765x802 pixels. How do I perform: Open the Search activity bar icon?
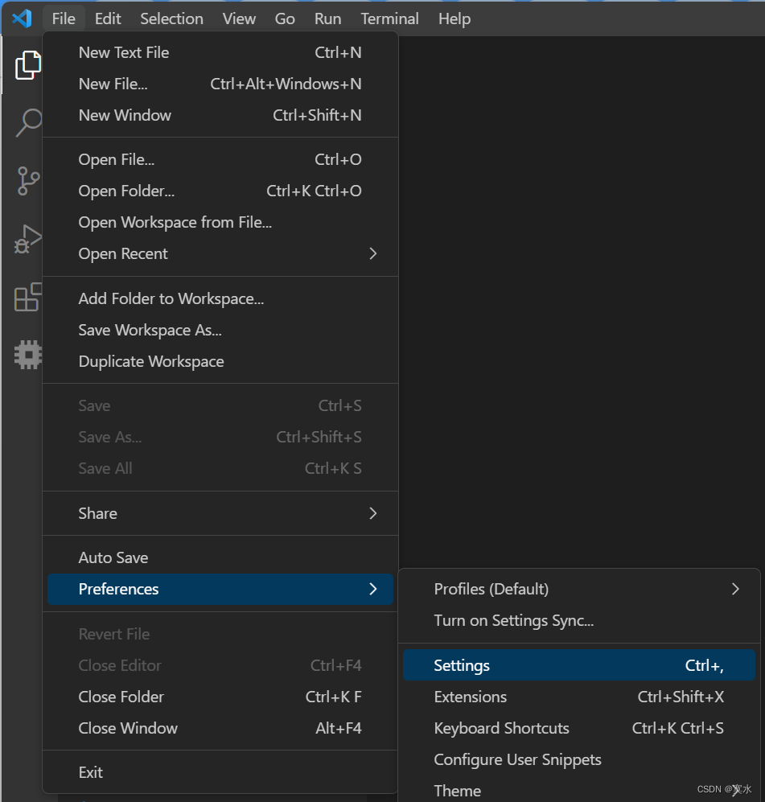(x=28, y=122)
